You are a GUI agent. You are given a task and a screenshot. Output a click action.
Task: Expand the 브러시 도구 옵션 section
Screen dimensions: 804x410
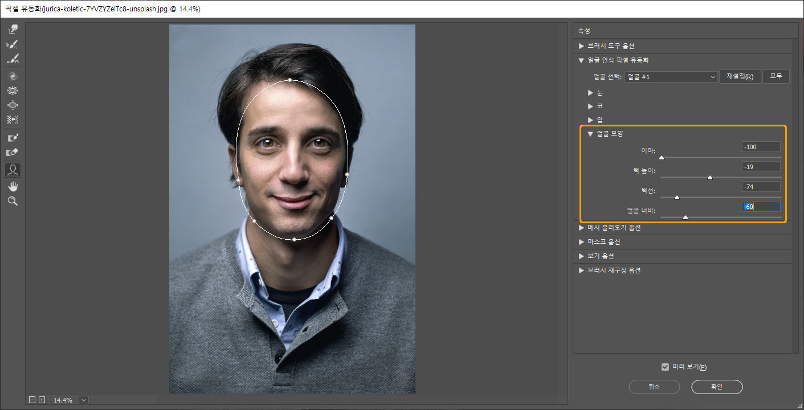tap(581, 46)
